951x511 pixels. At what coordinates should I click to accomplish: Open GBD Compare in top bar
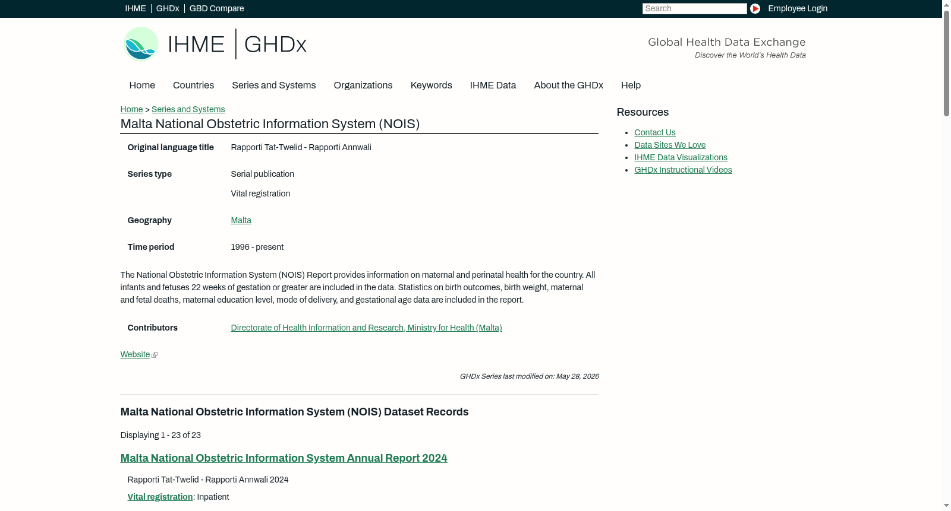tap(217, 8)
